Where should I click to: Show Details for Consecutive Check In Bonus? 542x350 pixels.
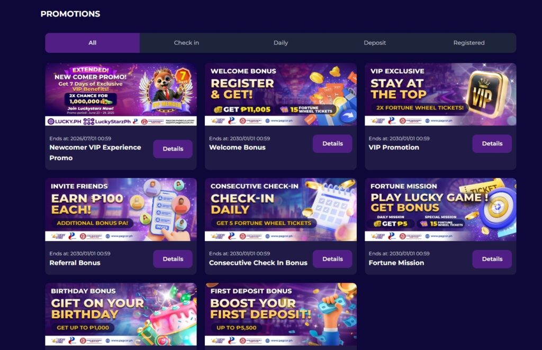coord(332,259)
